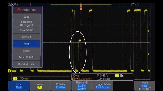Select Pulse Width trigger type
The height and width of the screenshot is (91, 163).
pyautogui.click(x=26, y=30)
